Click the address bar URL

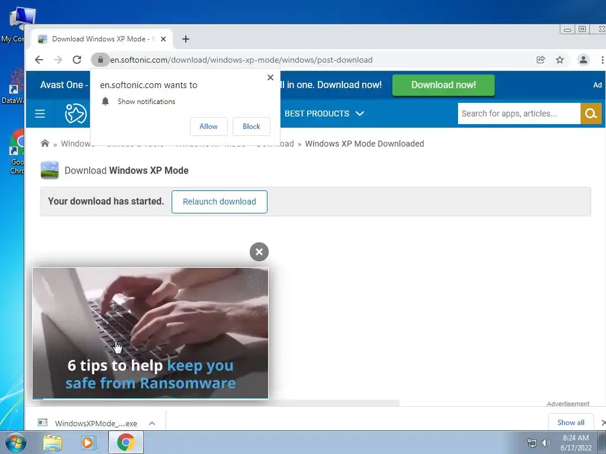[241, 60]
